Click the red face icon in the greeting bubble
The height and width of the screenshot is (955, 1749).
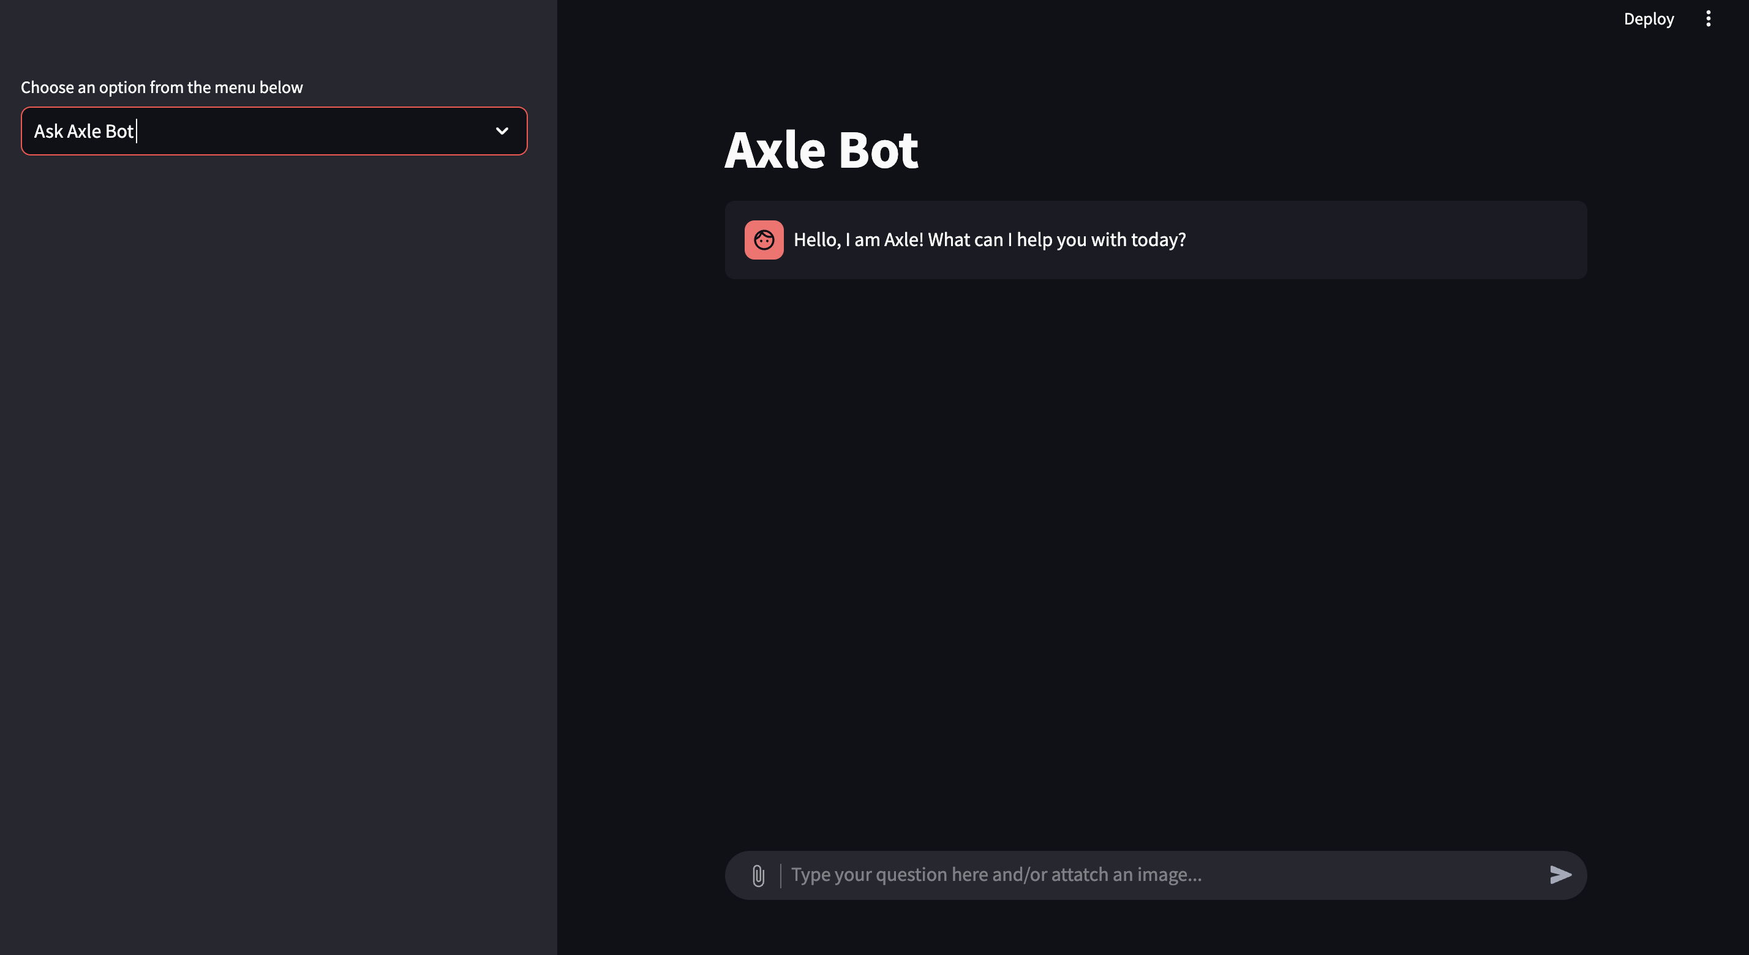pyautogui.click(x=764, y=239)
